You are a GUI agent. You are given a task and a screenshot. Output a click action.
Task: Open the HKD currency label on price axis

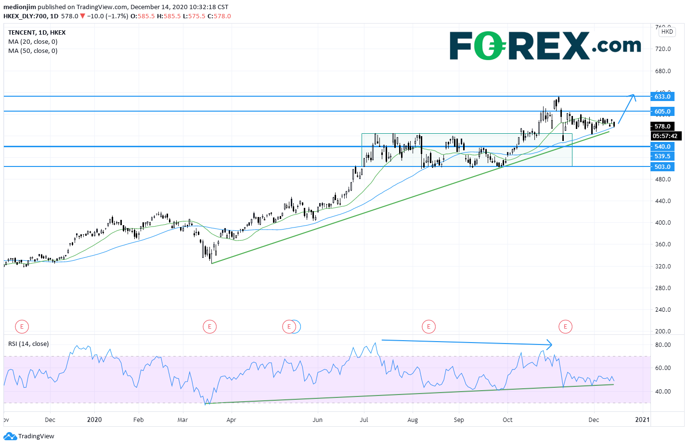(667, 31)
